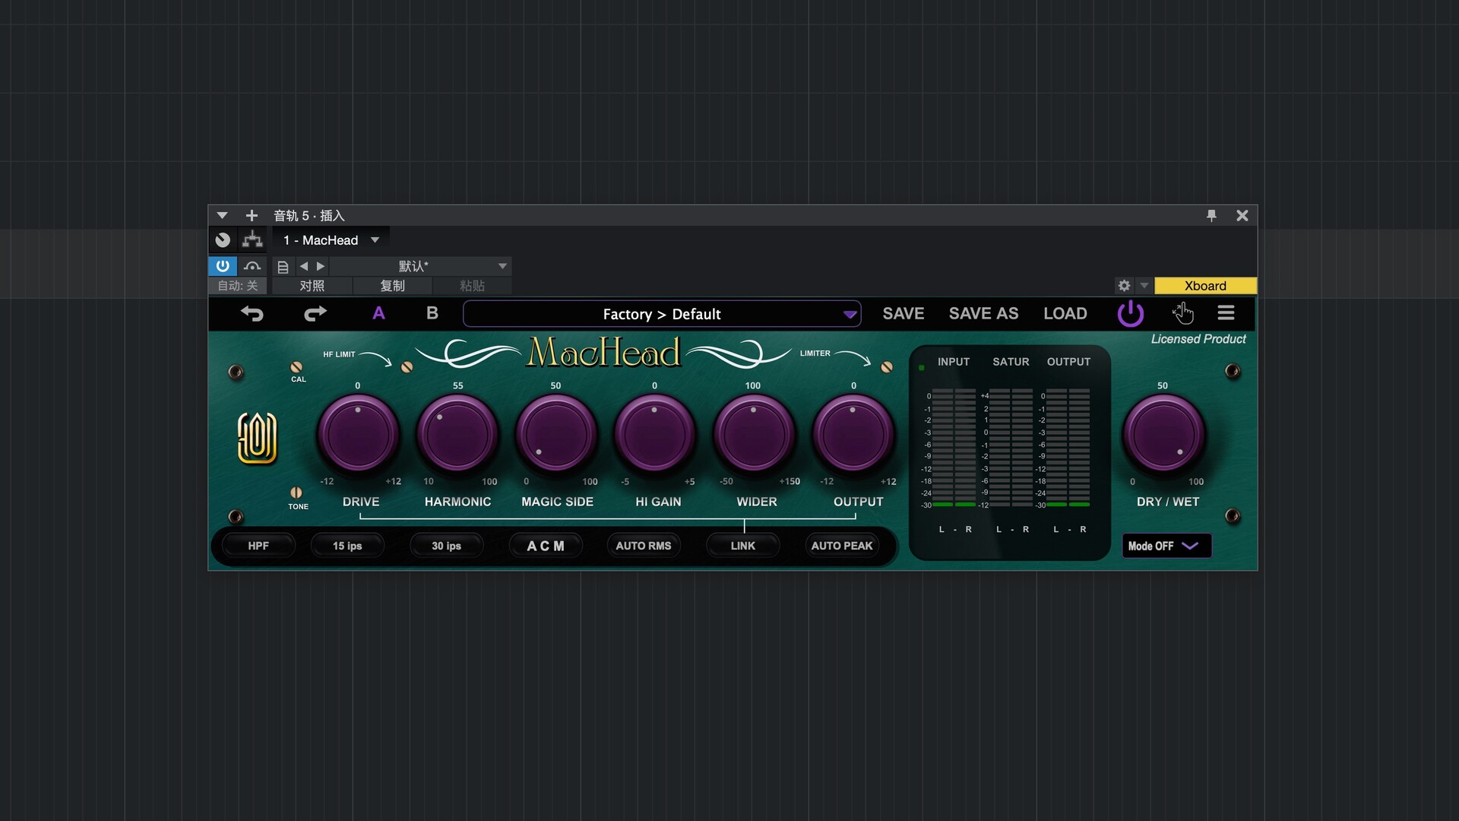Image resolution: width=1459 pixels, height=821 pixels.
Task: Enable the HPF filter
Action: pyautogui.click(x=258, y=545)
